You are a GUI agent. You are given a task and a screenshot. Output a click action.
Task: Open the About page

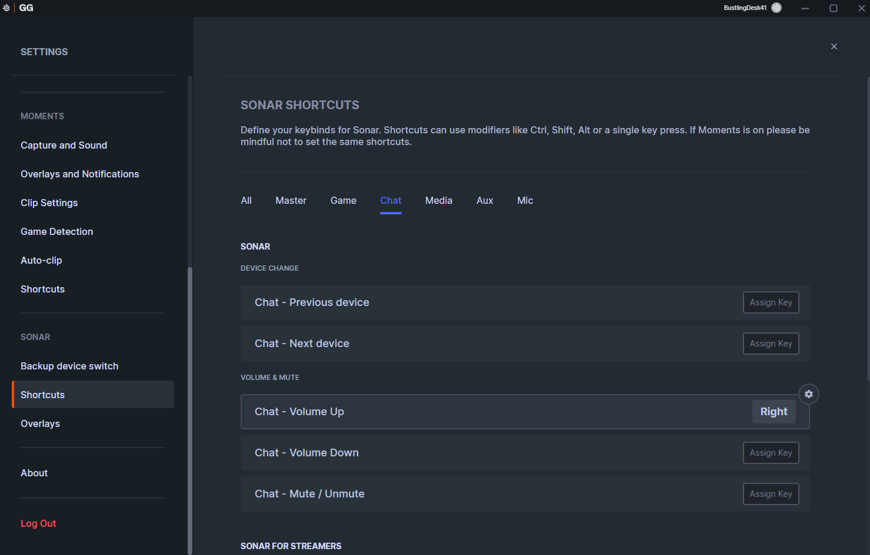34,473
